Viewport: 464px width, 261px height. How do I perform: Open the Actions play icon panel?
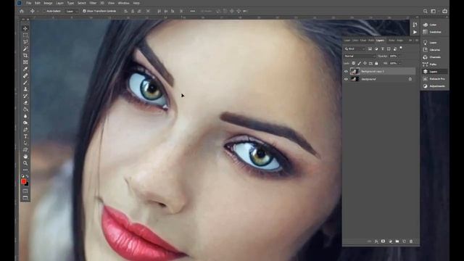click(415, 32)
